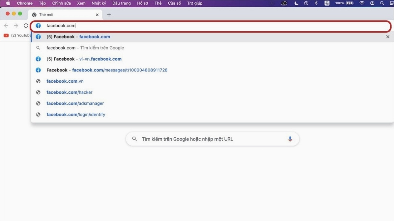
Task: Click the microphone icon in Google search box
Action: coord(290,139)
